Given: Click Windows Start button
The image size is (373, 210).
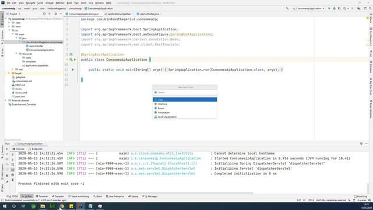Looking at the screenshot, I should [x=5, y=206].
